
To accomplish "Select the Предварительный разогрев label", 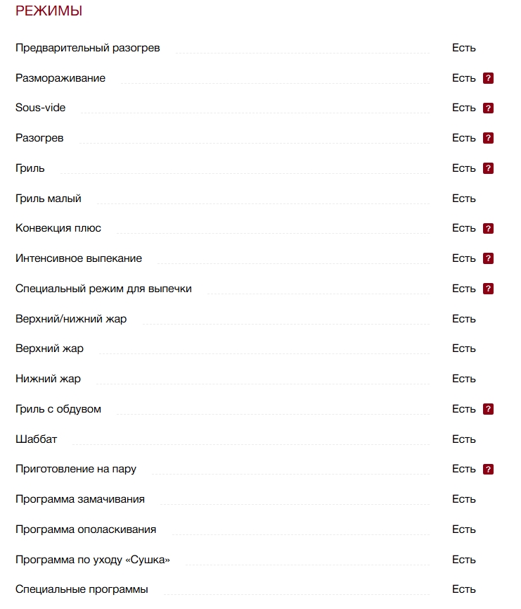I will [x=88, y=48].
